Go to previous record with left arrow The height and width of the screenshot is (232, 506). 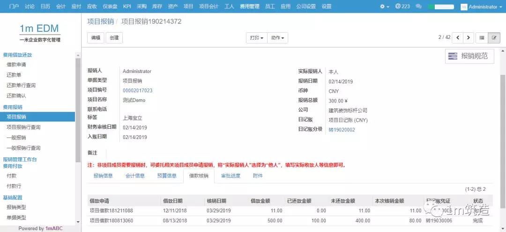(x=457, y=37)
